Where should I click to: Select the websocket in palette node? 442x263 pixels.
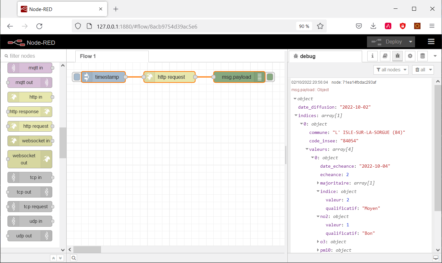[30, 141]
